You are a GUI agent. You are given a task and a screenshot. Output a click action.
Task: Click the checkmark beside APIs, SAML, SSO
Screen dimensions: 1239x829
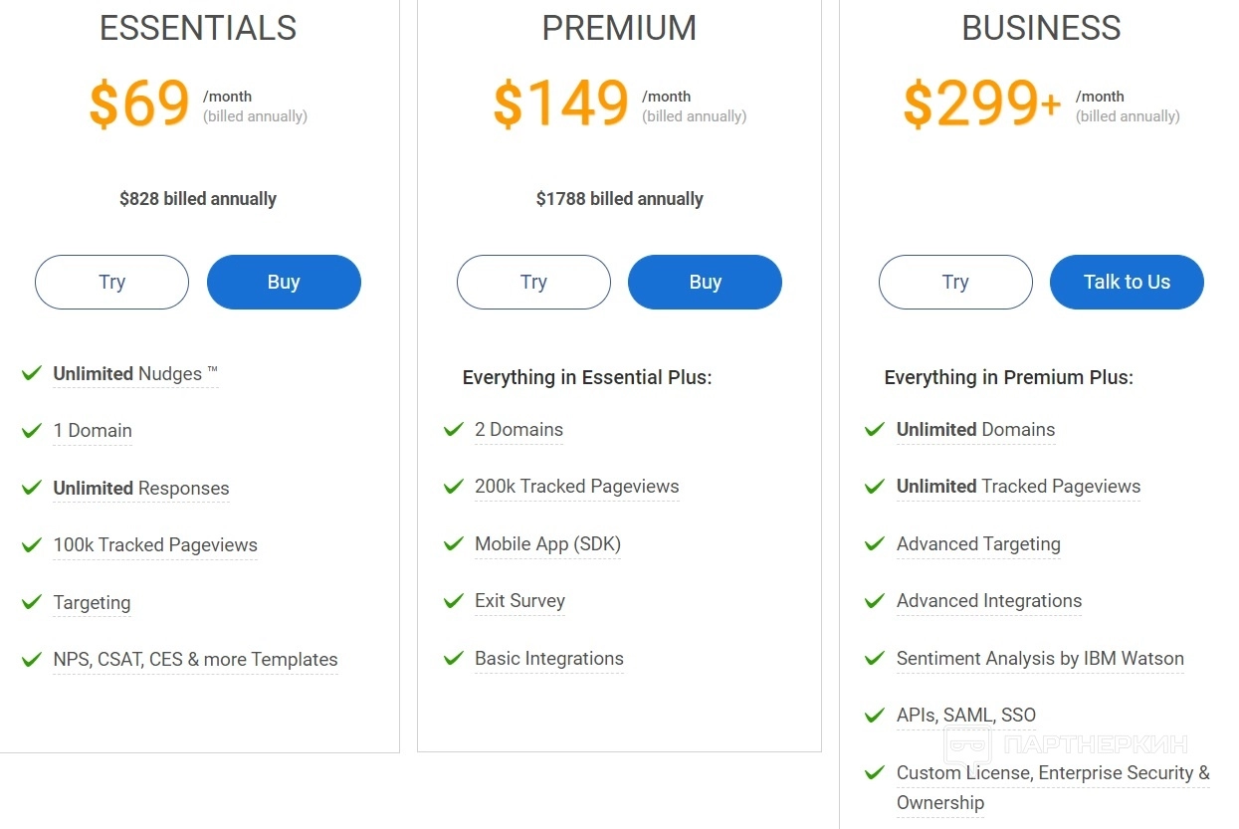click(875, 716)
